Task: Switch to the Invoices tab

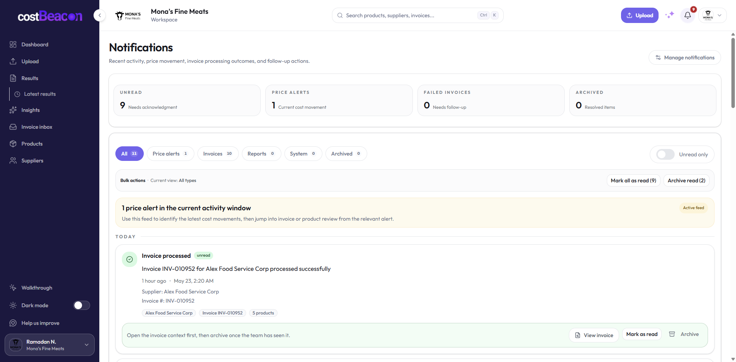Action: (x=218, y=154)
